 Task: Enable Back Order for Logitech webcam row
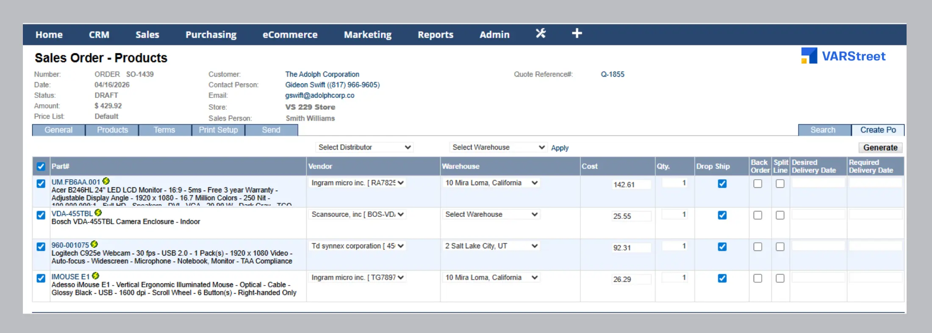pos(758,247)
